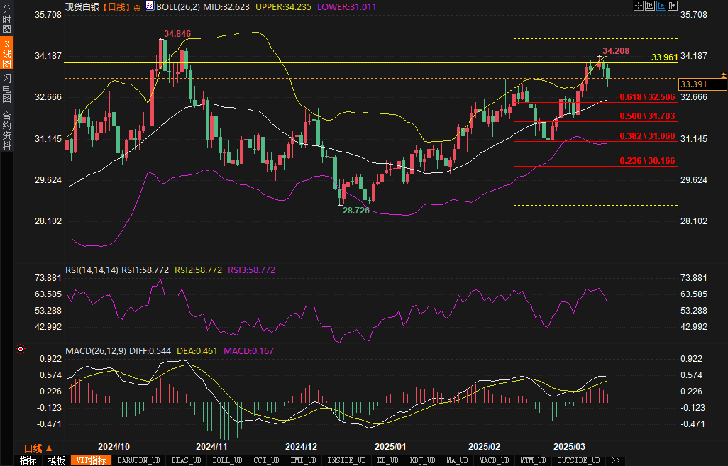Click the 34.846 high price label

pos(177,34)
